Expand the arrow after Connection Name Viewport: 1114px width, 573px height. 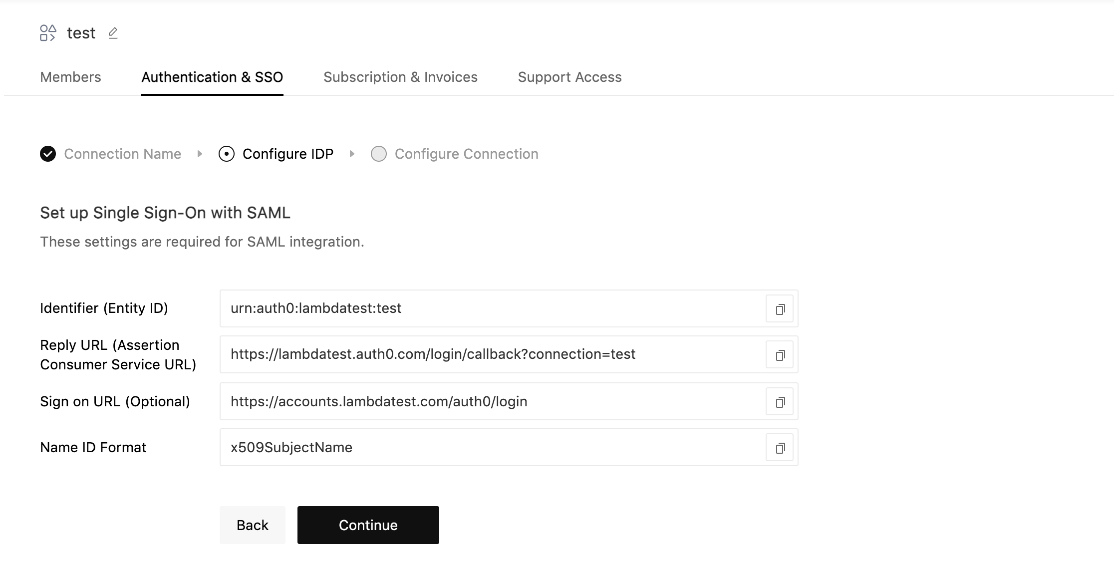[x=199, y=154]
